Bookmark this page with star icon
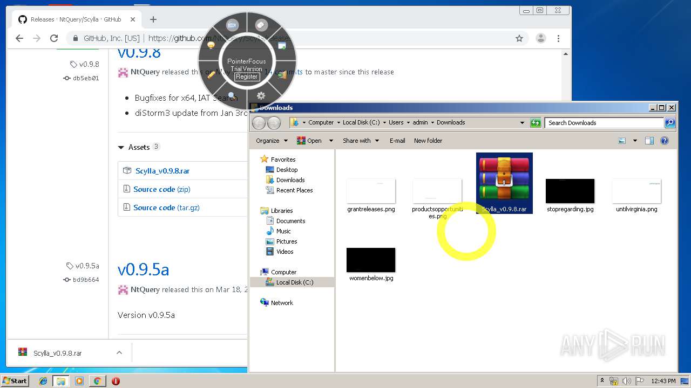691x388 pixels. tap(519, 38)
